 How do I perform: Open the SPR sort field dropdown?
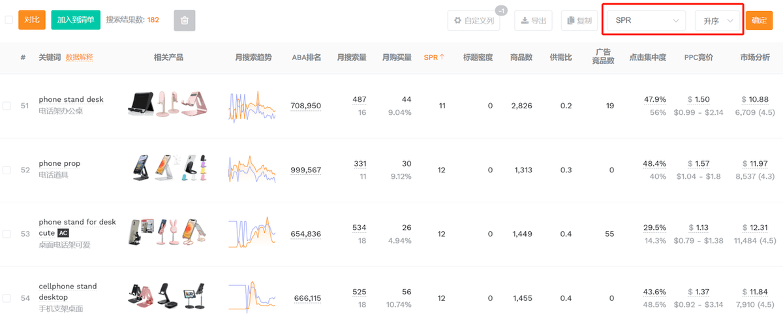click(646, 21)
